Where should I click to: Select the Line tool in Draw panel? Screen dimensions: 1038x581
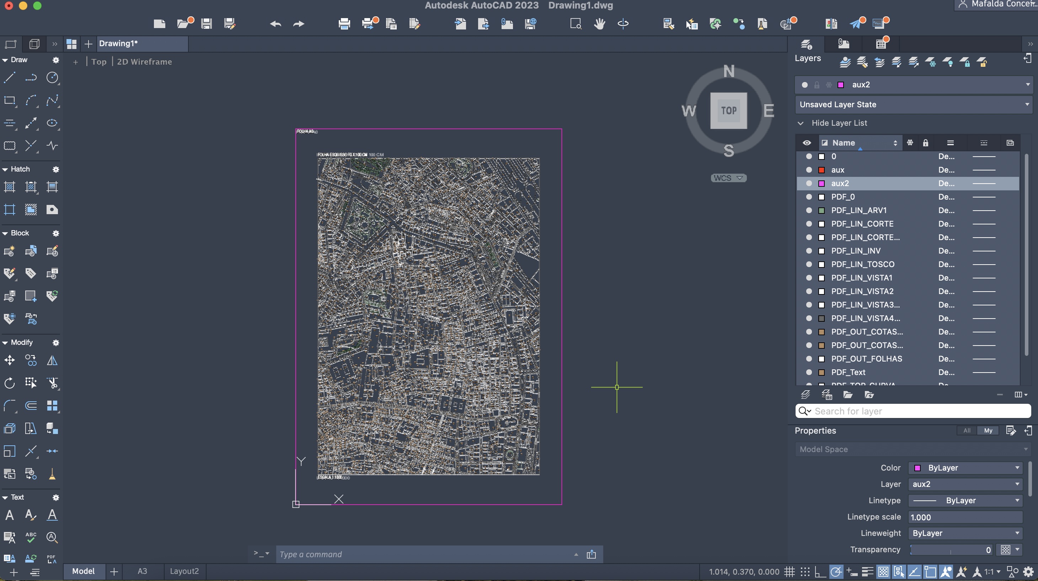[10, 77]
